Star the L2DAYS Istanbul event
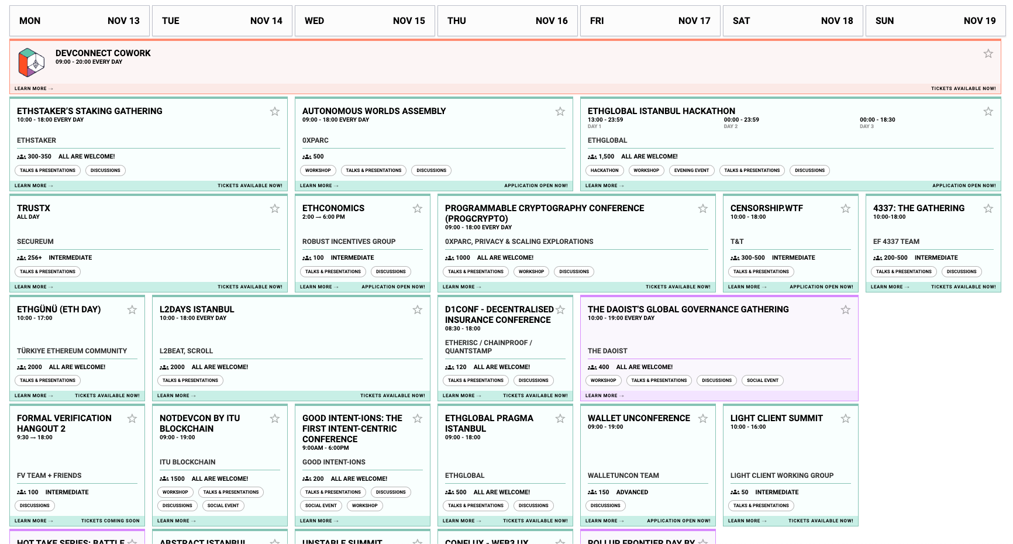 pos(417,309)
